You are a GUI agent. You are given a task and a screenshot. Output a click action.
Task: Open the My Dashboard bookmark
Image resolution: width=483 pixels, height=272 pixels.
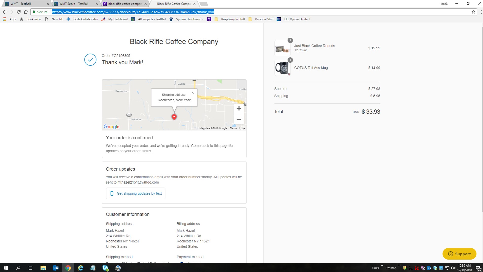point(115,19)
